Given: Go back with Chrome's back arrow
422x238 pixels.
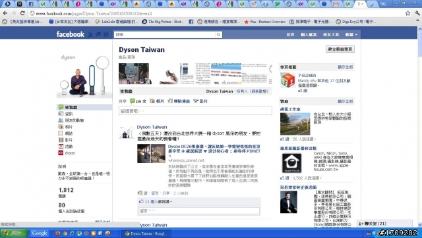Looking at the screenshot, I should (5, 13).
